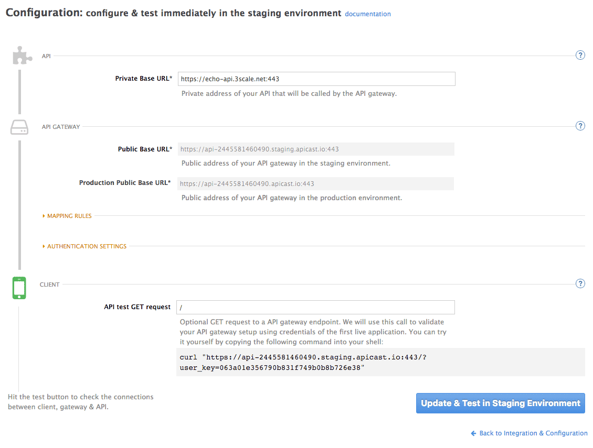
Task: Click the staging Public Base URL field
Action: pyautogui.click(x=316, y=149)
